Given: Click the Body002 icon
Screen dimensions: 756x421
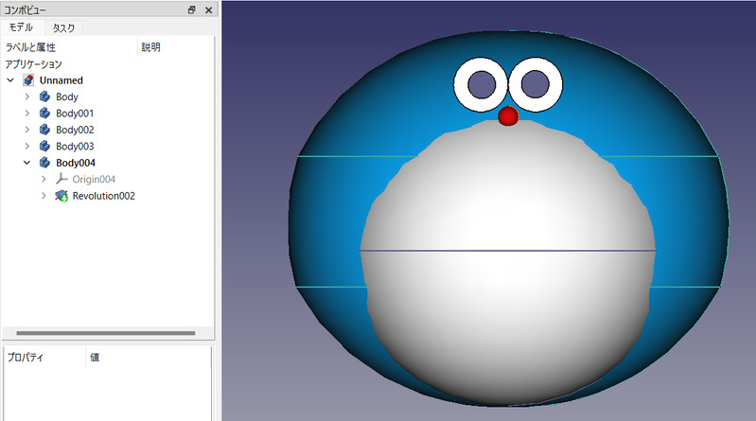Looking at the screenshot, I should pos(44,130).
